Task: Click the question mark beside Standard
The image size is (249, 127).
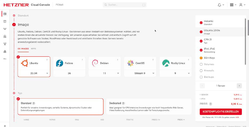Action: tap(34, 103)
